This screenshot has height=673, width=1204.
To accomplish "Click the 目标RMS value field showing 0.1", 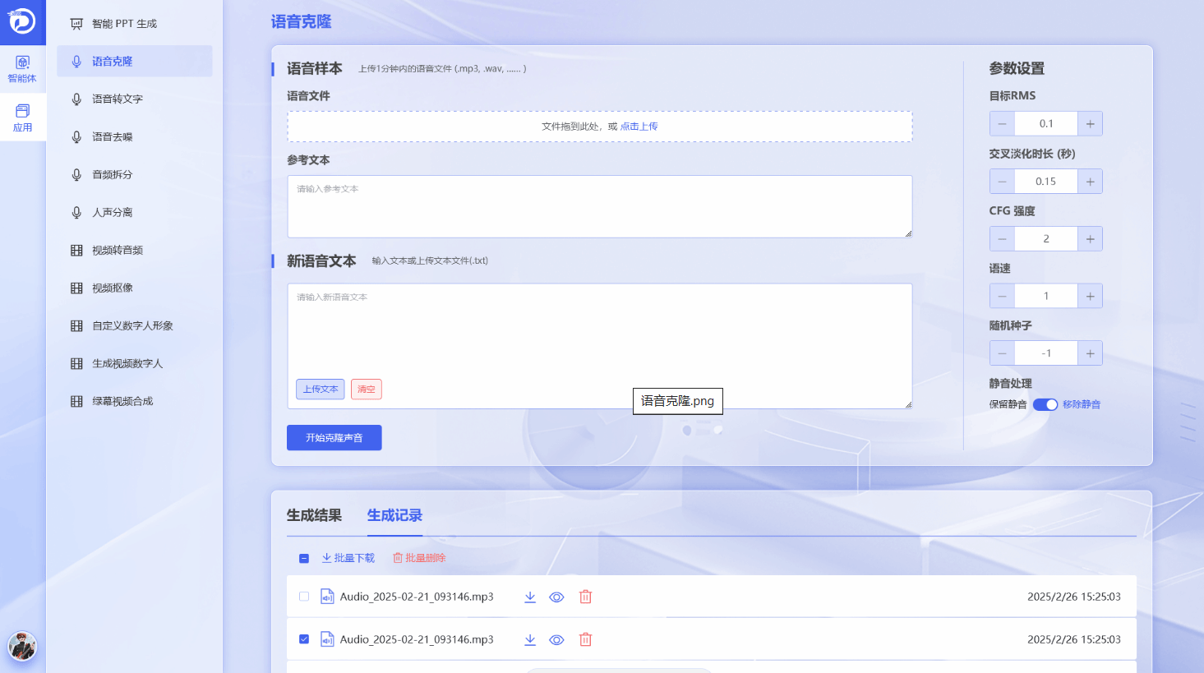I will (1046, 124).
